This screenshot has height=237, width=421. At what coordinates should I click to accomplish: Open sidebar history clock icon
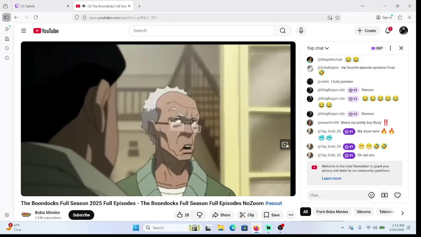[x=7, y=48]
